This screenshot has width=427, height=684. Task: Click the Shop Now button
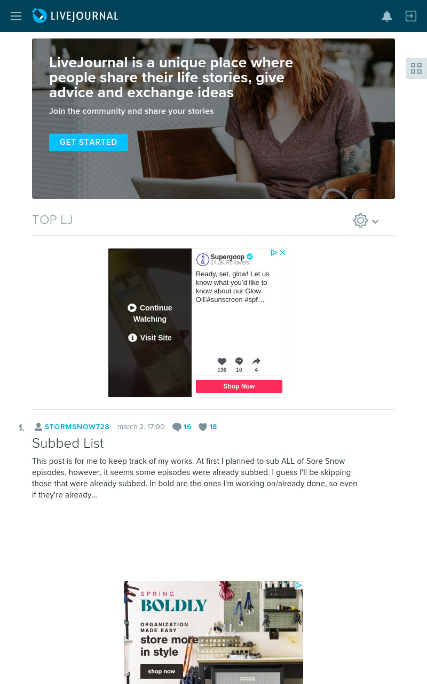pyautogui.click(x=239, y=386)
